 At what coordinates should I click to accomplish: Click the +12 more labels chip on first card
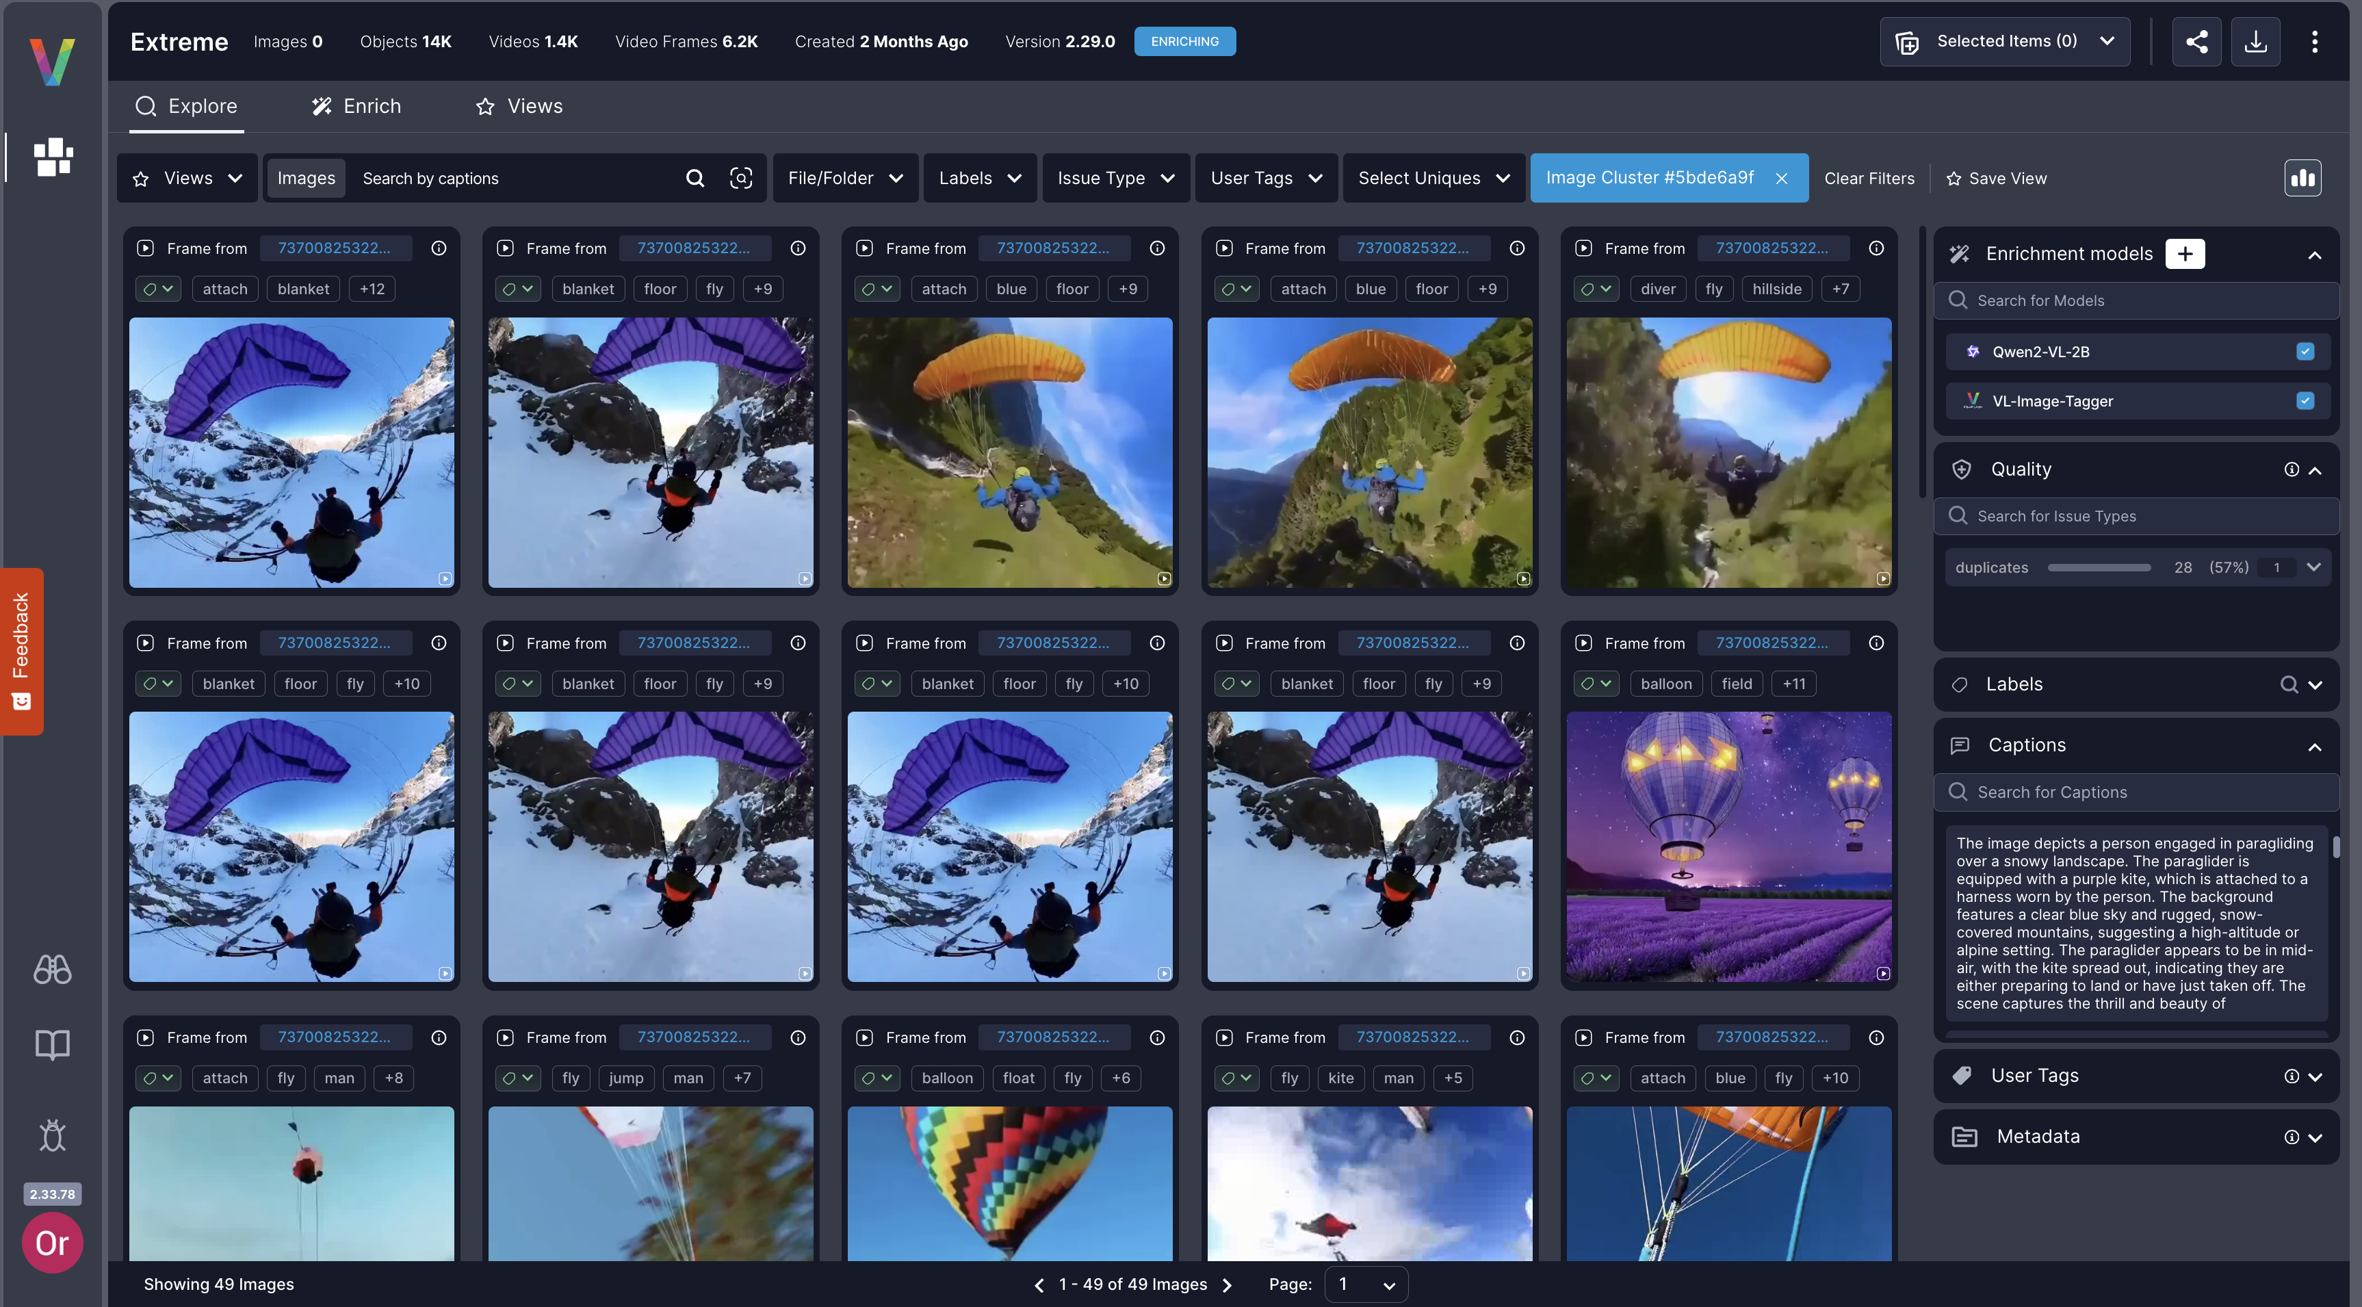point(372,289)
